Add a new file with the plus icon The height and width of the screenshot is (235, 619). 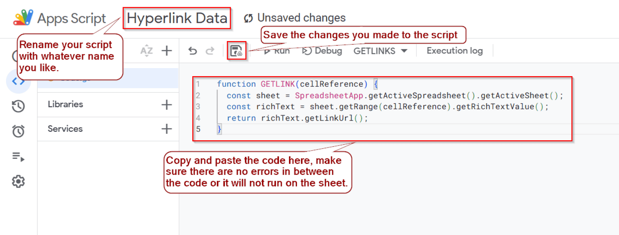166,51
